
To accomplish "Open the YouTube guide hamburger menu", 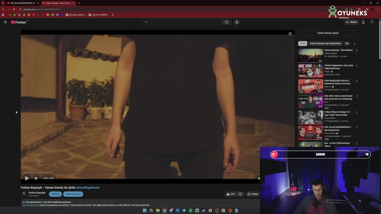I will click(x=5, y=22).
